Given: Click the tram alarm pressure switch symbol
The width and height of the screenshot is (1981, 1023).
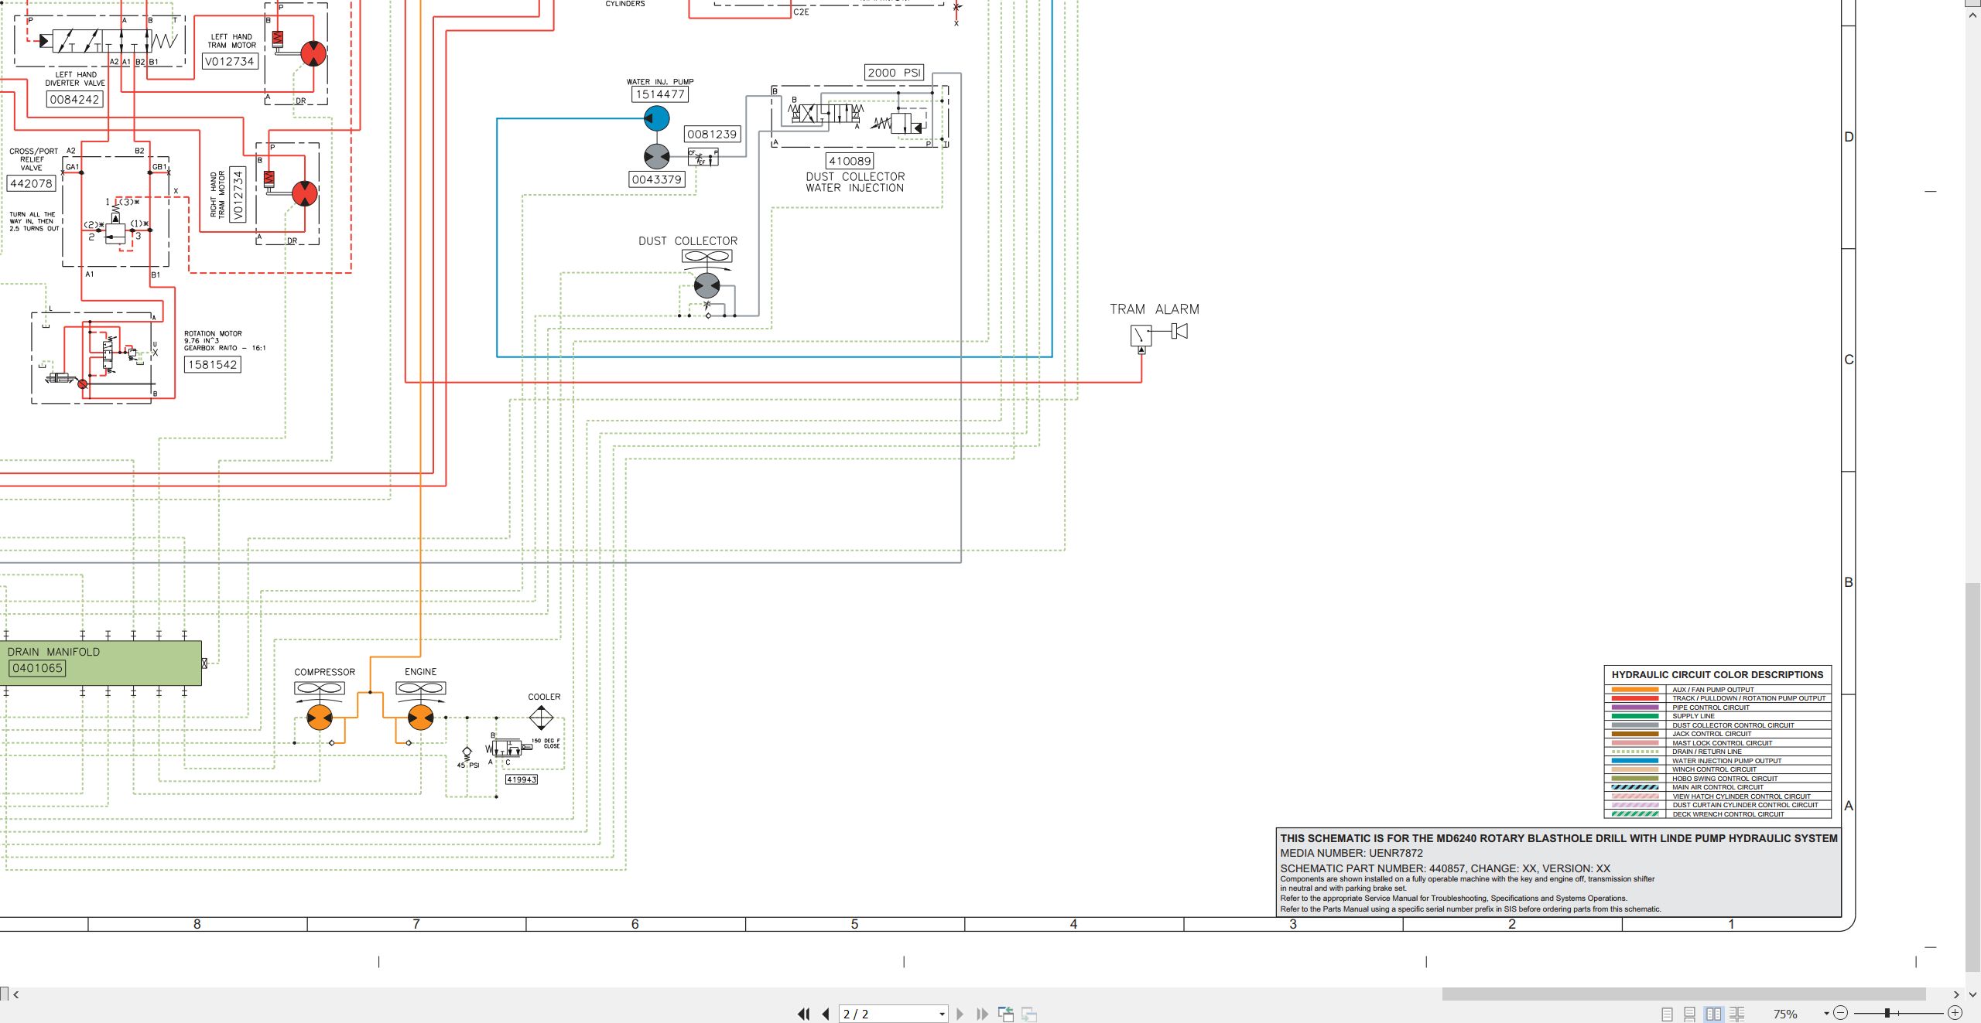Looking at the screenshot, I should pyautogui.click(x=1141, y=336).
